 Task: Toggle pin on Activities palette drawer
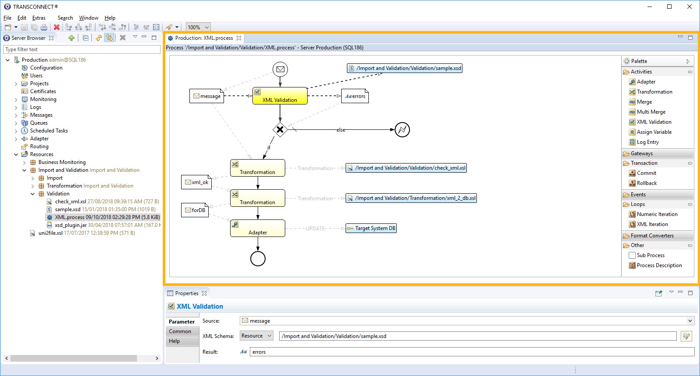coord(690,72)
